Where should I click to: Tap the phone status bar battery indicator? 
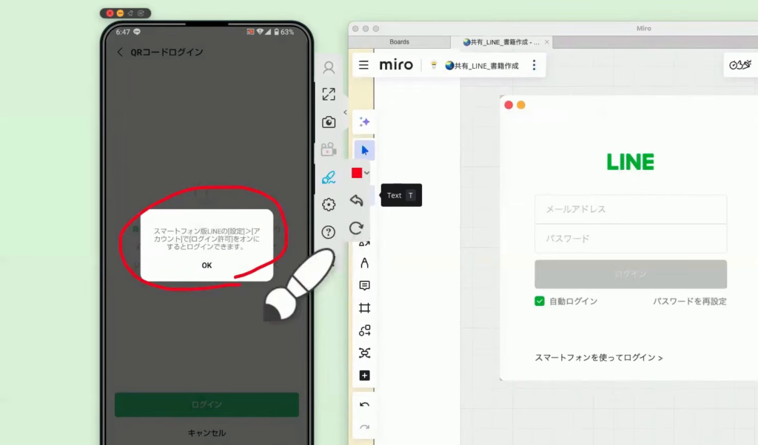[284, 32]
